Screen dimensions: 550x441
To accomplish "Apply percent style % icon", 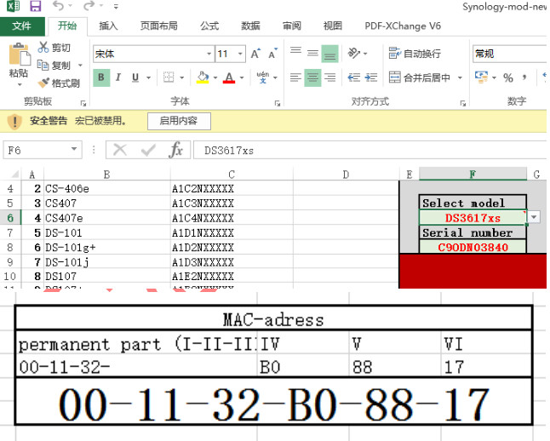I will point(508,77).
